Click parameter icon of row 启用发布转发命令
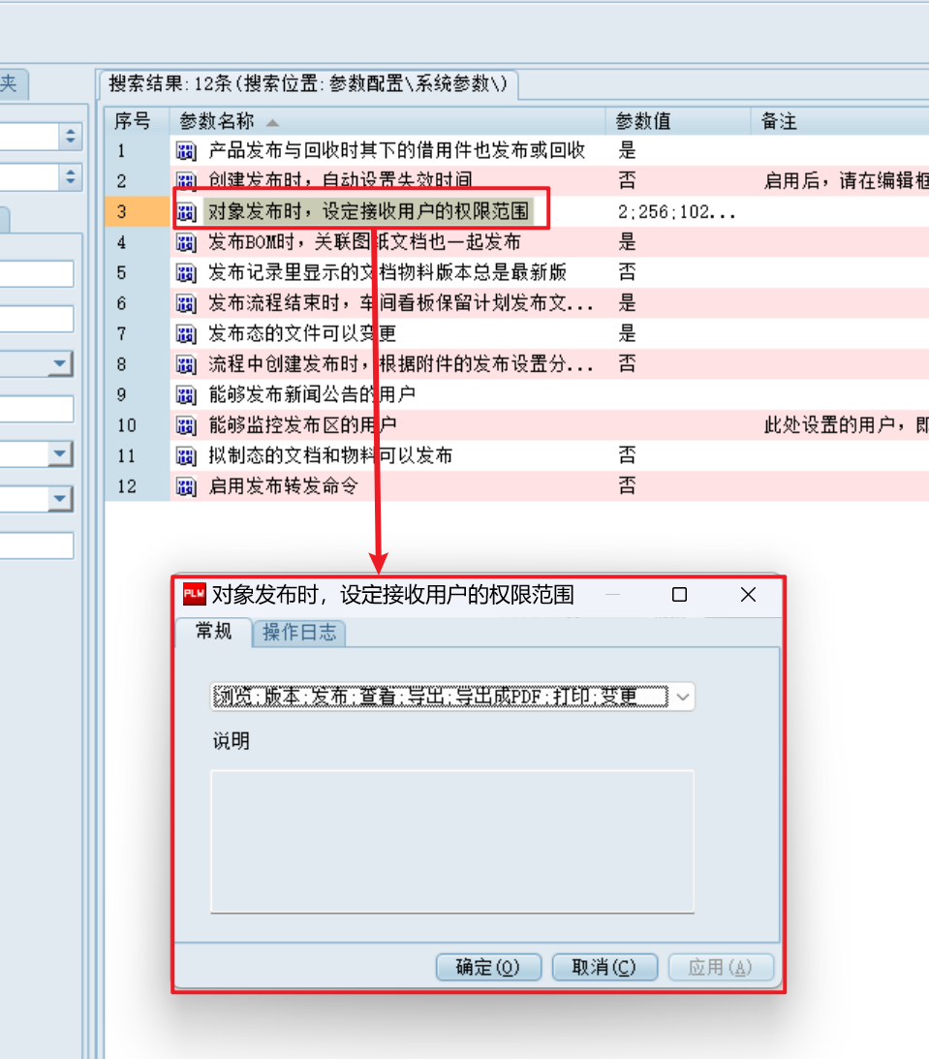The width and height of the screenshot is (929, 1059). [x=186, y=486]
